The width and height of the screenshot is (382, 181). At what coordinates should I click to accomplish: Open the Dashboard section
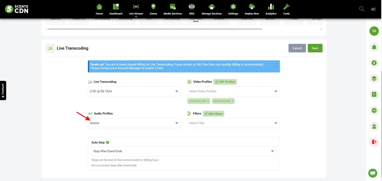click(116, 9)
